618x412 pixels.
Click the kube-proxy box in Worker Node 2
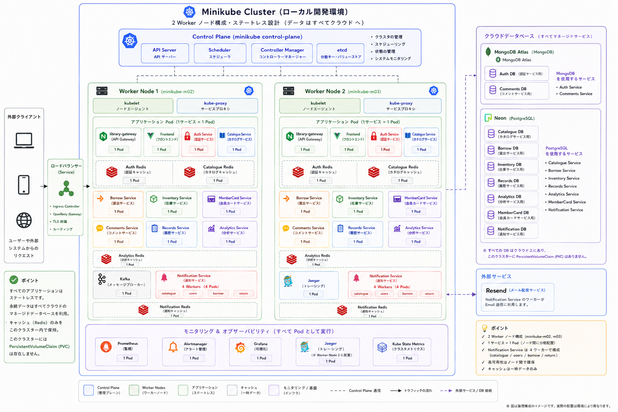pos(402,106)
